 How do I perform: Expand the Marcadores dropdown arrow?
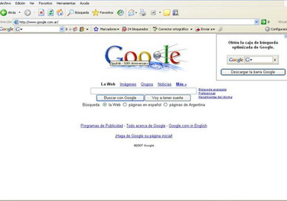pos(118,29)
